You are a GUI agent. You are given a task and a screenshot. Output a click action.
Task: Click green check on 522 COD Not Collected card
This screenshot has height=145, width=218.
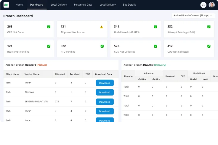[x=156, y=46]
